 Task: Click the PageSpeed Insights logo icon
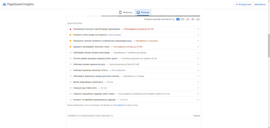4,4
